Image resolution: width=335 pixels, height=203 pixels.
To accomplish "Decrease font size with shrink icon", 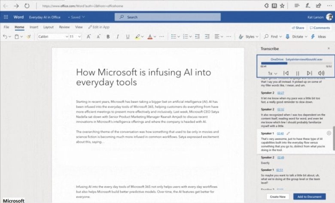I will (98, 37).
